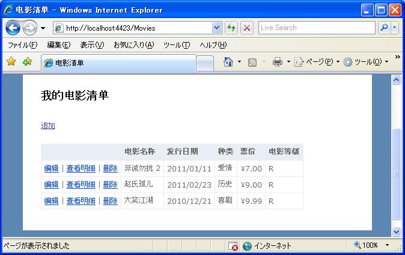Open the 編集(E) menu

click(59, 45)
